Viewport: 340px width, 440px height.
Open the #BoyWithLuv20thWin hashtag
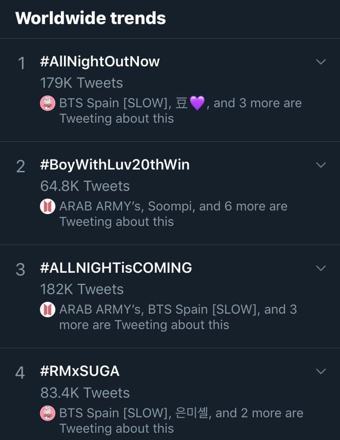pyautogui.click(x=115, y=165)
